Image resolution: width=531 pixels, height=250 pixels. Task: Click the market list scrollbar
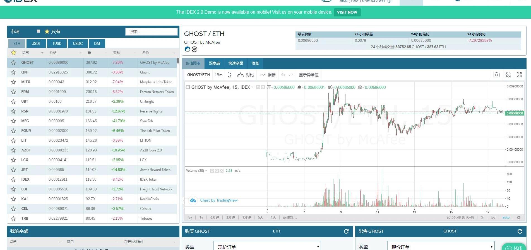click(x=178, y=61)
